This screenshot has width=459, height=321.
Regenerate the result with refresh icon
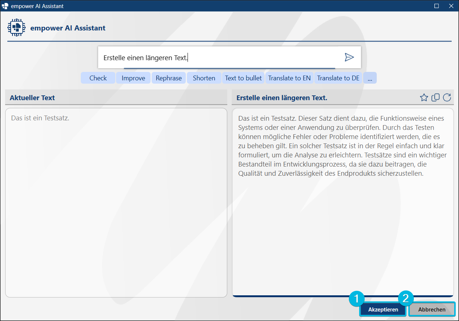click(447, 98)
